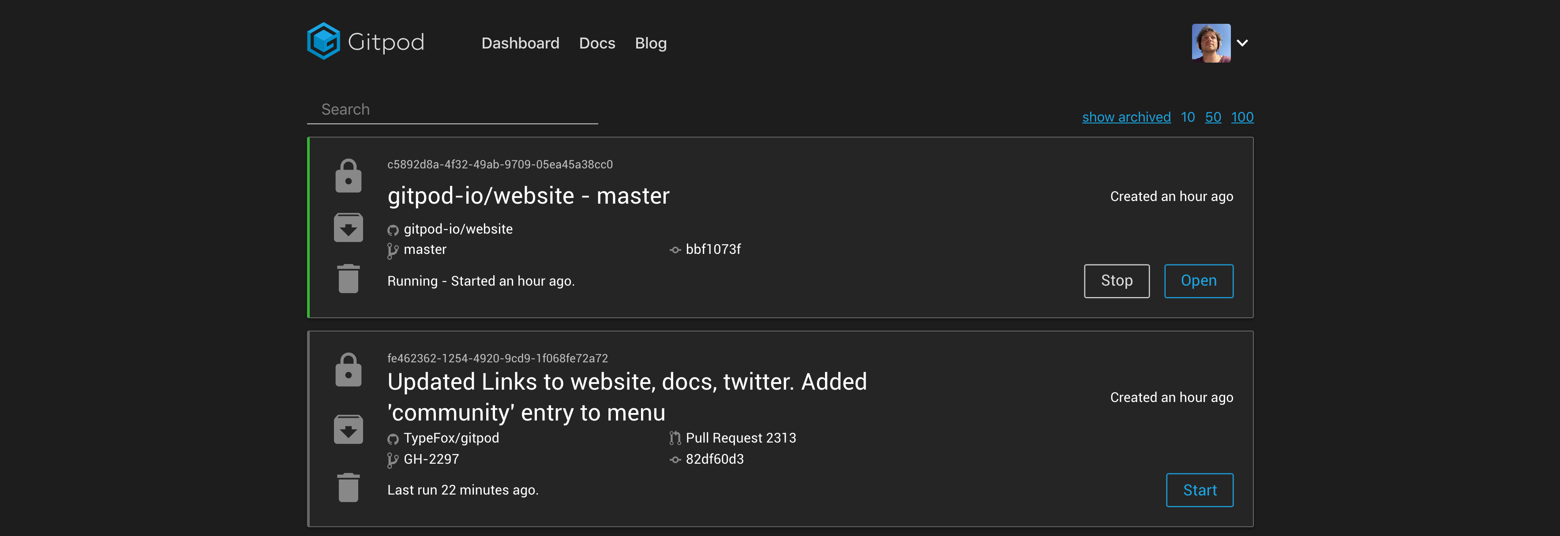Archive the gitpod-io/website workspace
This screenshot has height=536, width=1560.
point(348,227)
